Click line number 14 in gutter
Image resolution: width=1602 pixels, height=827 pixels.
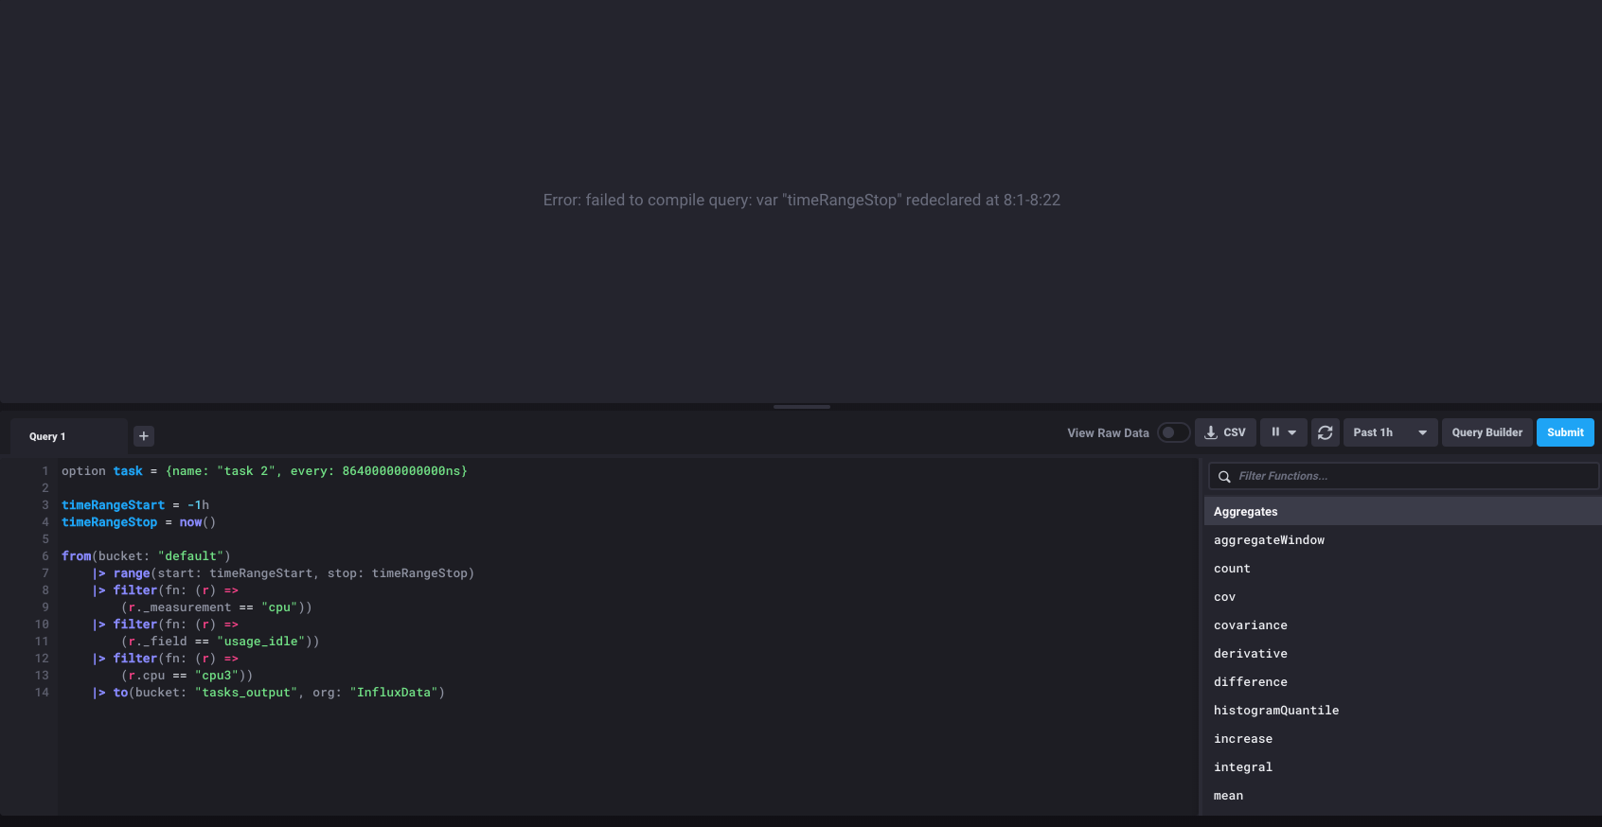42,693
